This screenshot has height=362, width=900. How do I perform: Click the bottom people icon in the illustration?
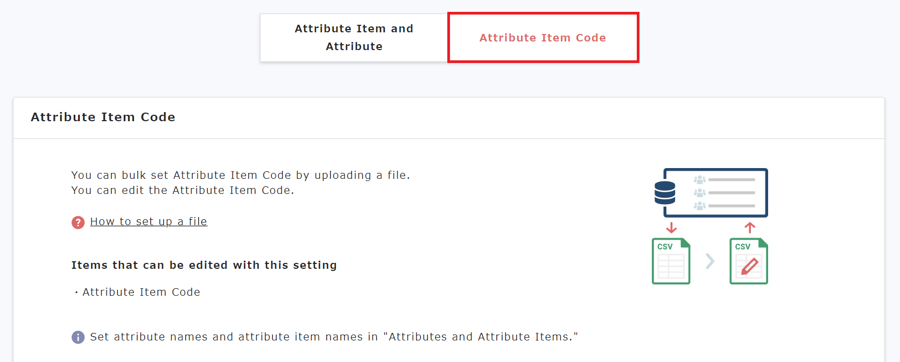click(x=700, y=206)
